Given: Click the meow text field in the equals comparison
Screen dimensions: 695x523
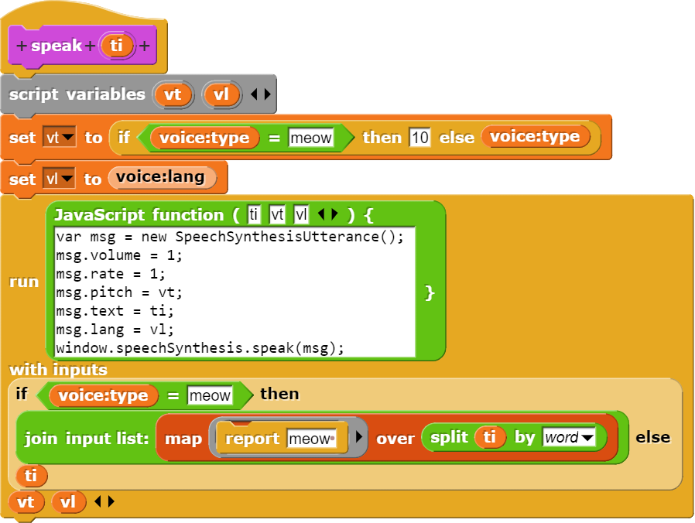Looking at the screenshot, I should (313, 138).
